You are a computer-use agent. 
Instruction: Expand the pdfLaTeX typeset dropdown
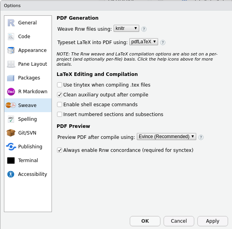tap(144, 42)
